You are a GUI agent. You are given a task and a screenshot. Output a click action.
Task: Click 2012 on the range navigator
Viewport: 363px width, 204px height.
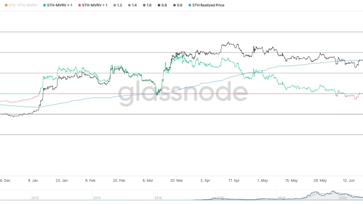tap(35, 198)
